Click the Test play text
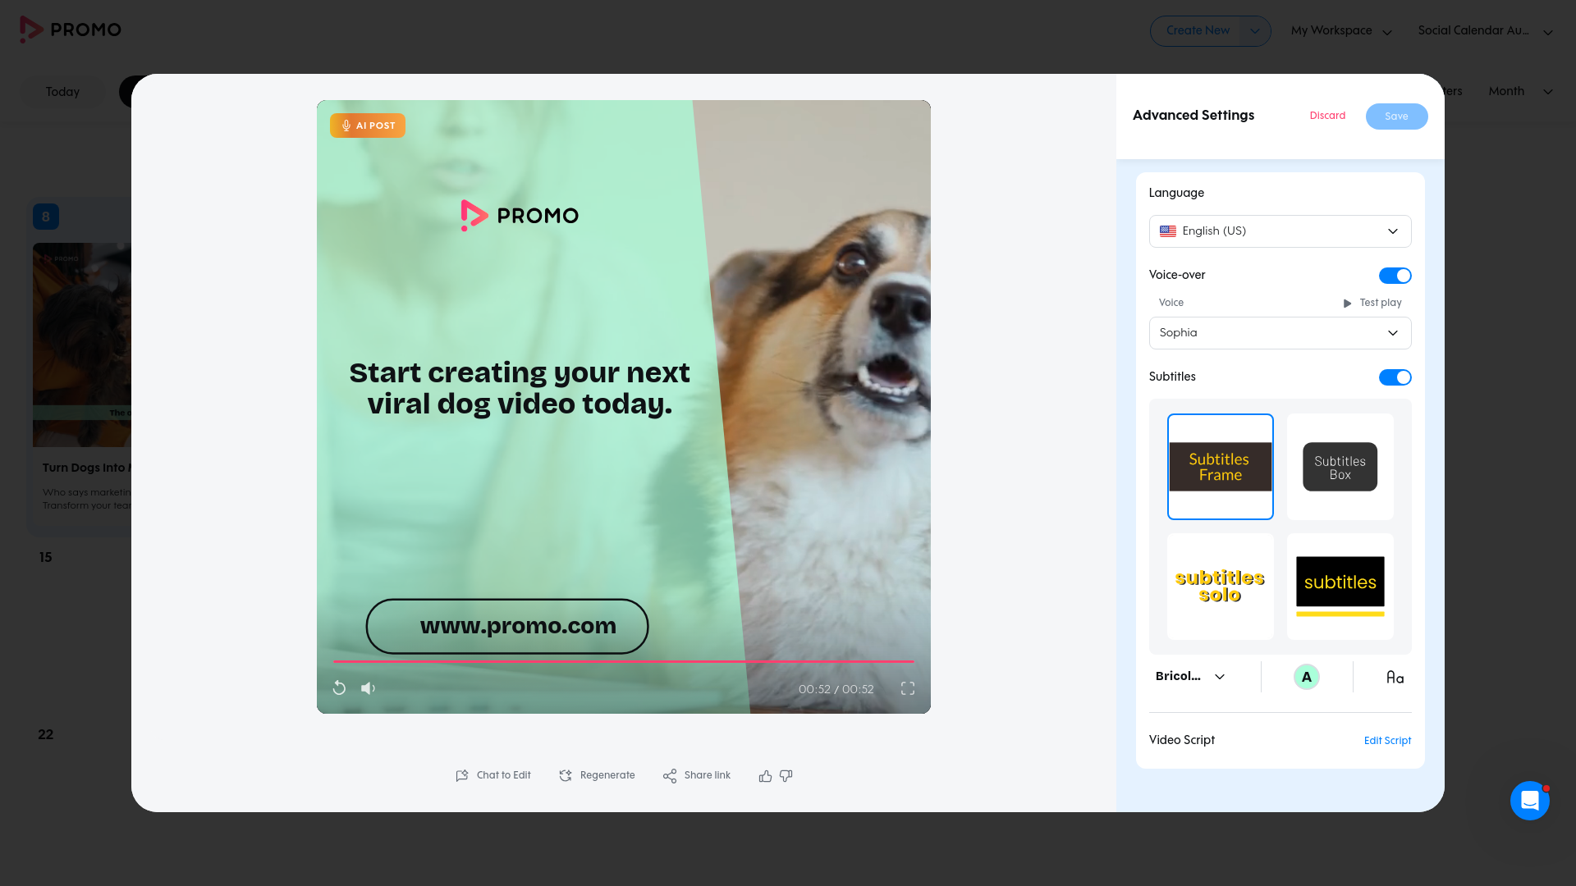Screen dimensions: 1576x886 coord(1381,304)
